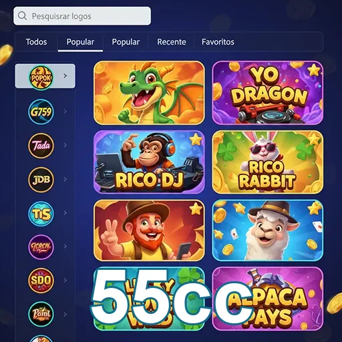This screenshot has height=342, width=342.
Task: Toggle favorite star on Yo Dragon
Action: pyautogui.click(x=314, y=70)
